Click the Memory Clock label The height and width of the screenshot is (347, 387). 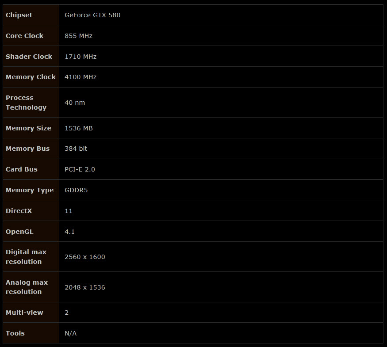point(31,77)
